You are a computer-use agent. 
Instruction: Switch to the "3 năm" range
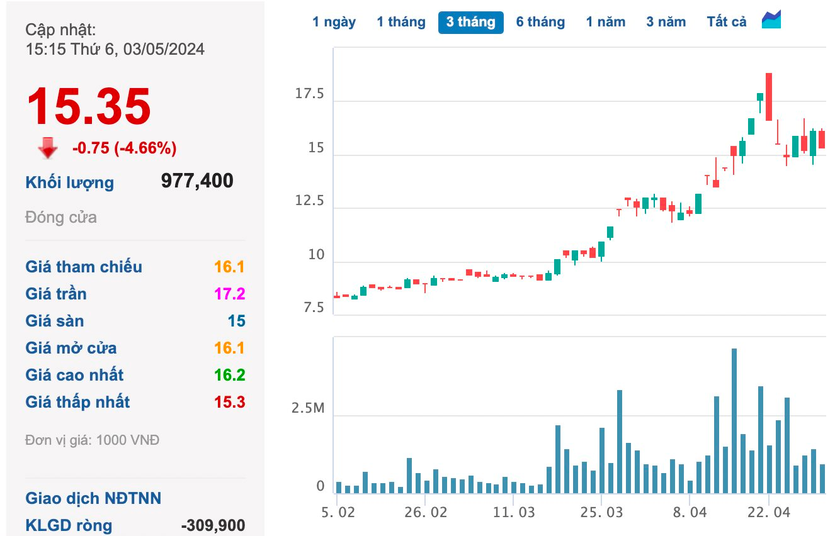click(x=666, y=21)
